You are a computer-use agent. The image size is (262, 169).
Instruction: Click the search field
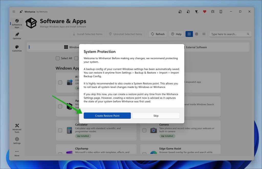point(230,34)
